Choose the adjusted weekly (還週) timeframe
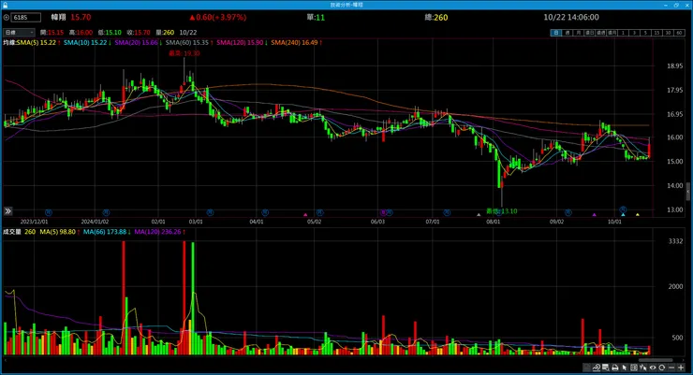The image size is (693, 375). coord(601,33)
